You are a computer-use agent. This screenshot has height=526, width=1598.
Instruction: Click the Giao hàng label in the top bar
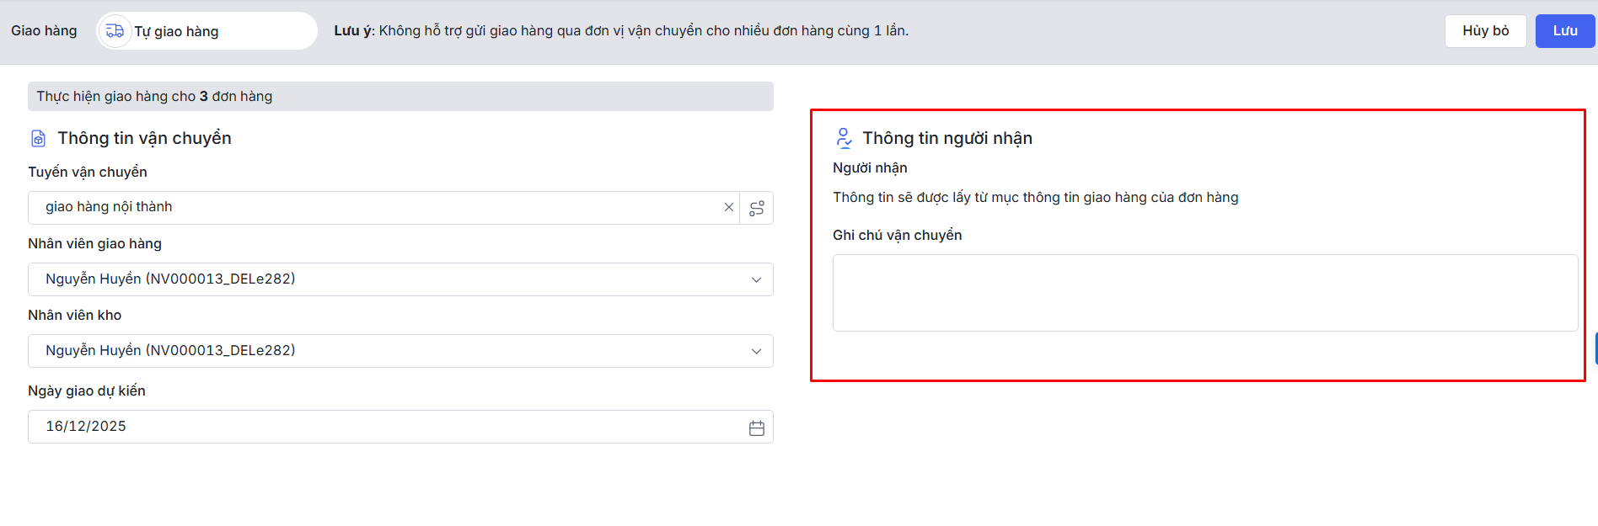coord(44,31)
